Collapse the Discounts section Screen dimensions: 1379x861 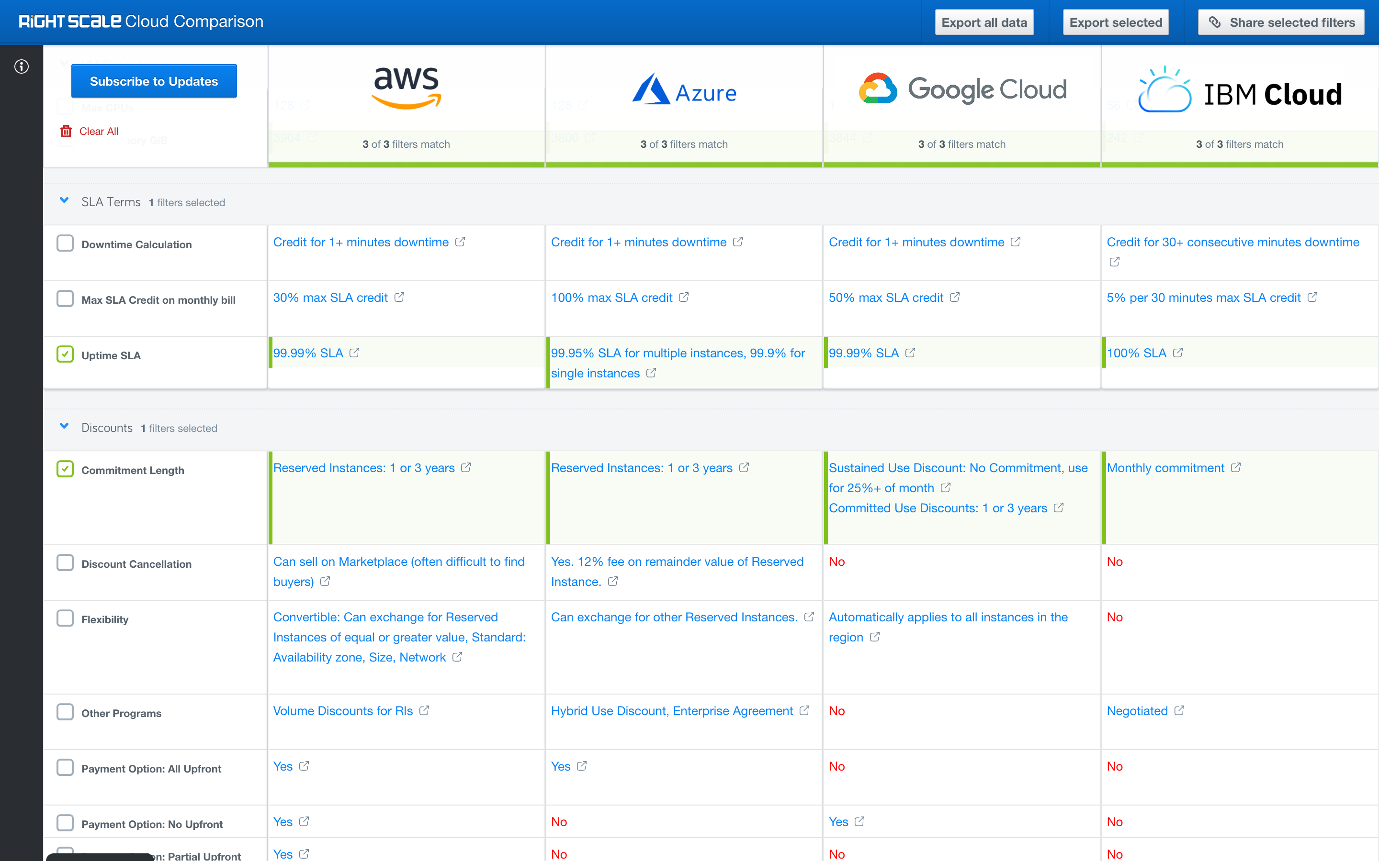point(64,426)
